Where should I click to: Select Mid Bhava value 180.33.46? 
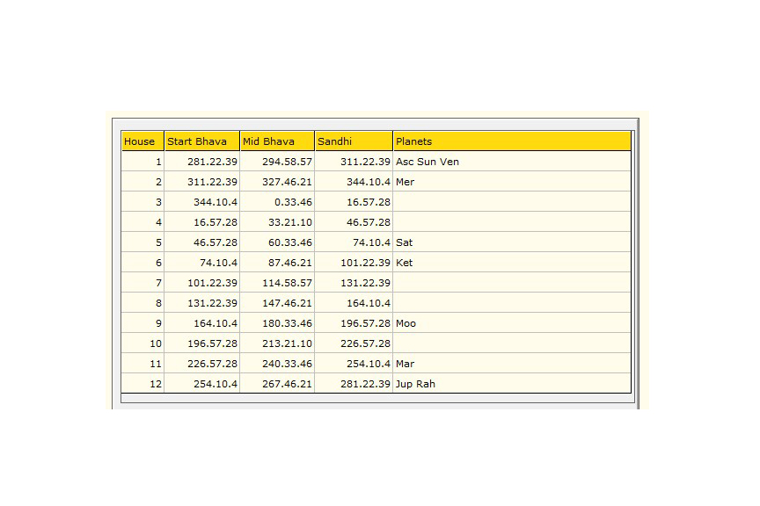coord(285,322)
